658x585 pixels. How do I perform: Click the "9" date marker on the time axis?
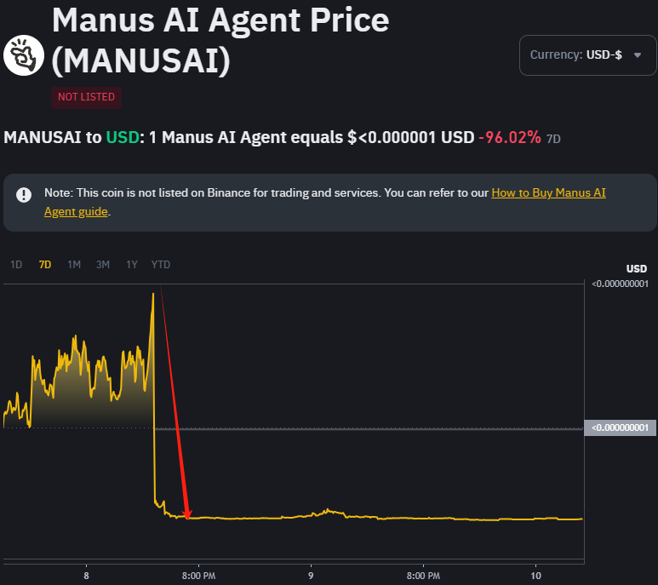(x=311, y=575)
